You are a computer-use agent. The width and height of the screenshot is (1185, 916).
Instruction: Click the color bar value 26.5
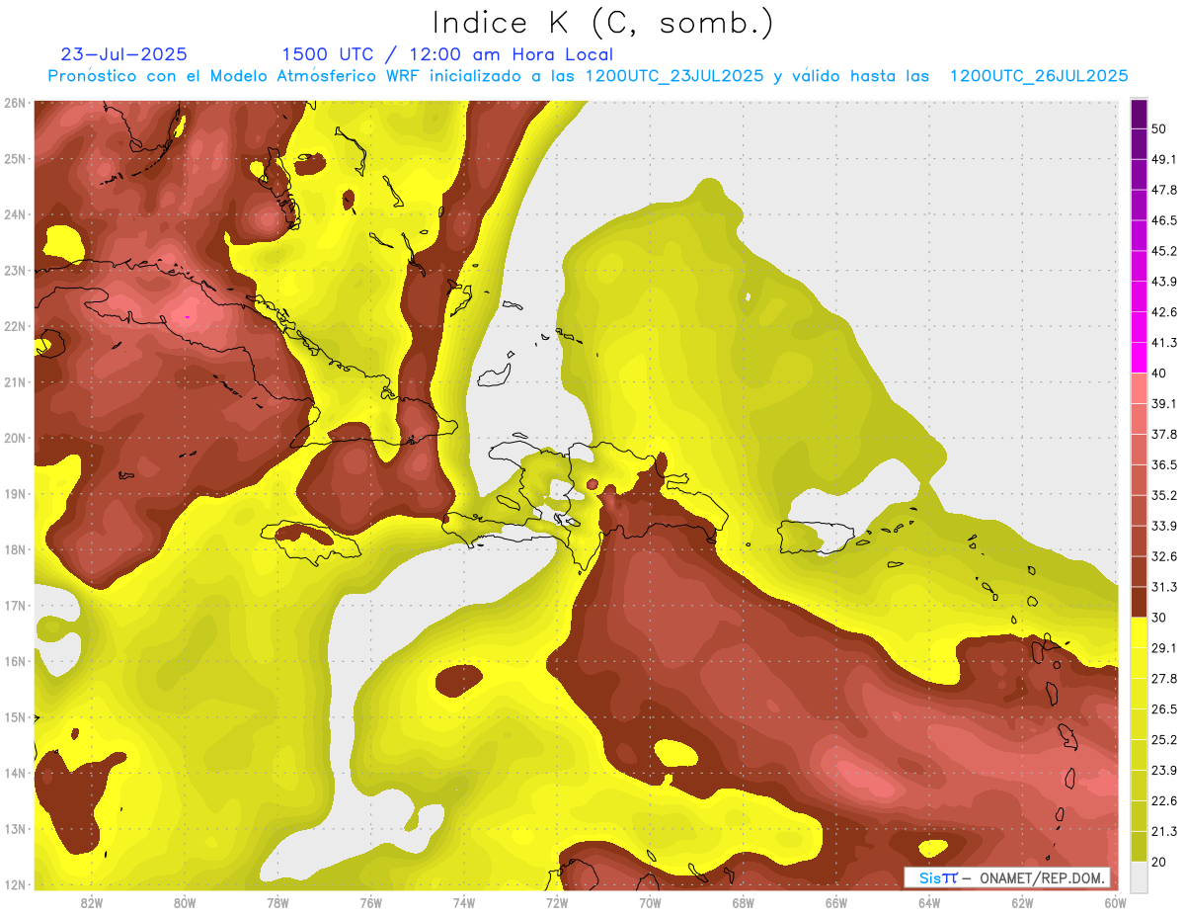coord(1164,709)
